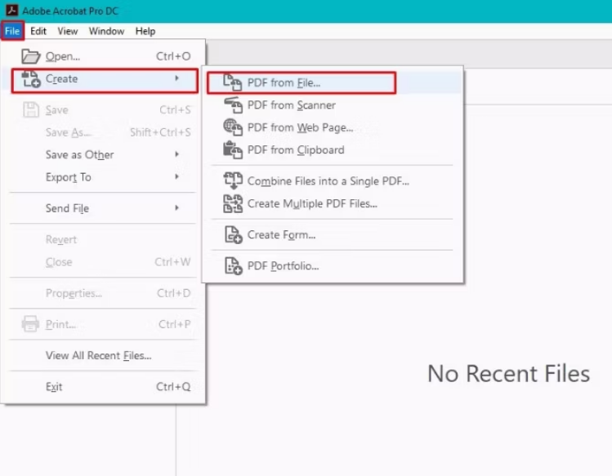This screenshot has height=476, width=612.
Task: Click the Combine Files icon
Action: [233, 180]
